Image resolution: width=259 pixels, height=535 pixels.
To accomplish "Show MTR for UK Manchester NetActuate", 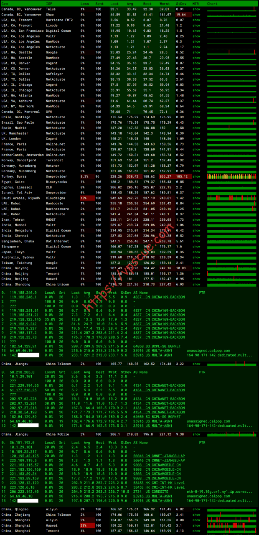I will [196, 133].
